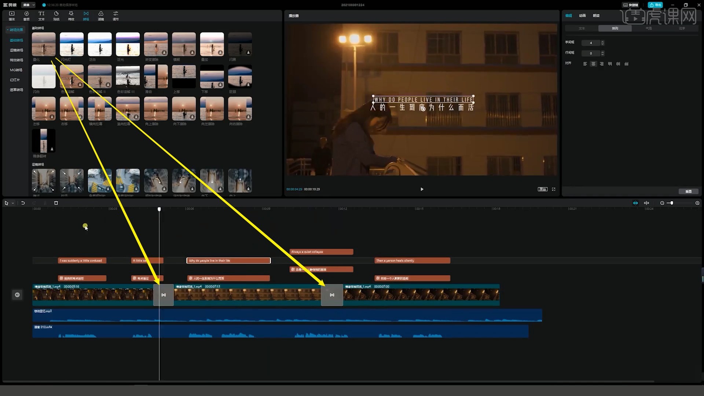Image resolution: width=704 pixels, height=396 pixels.
Task: Select 基础转场 category
Action: 16,40
